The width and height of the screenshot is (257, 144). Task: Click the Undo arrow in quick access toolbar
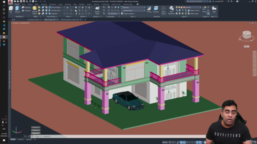pyautogui.click(x=36, y=1)
